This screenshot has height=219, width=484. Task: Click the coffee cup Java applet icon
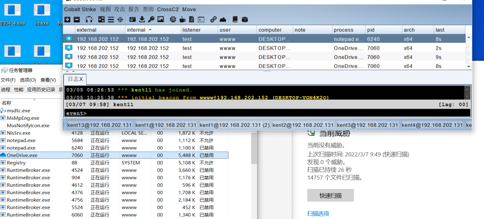182,20
